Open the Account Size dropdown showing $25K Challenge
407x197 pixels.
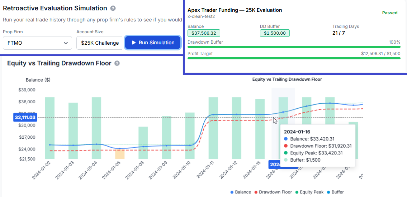(x=100, y=43)
